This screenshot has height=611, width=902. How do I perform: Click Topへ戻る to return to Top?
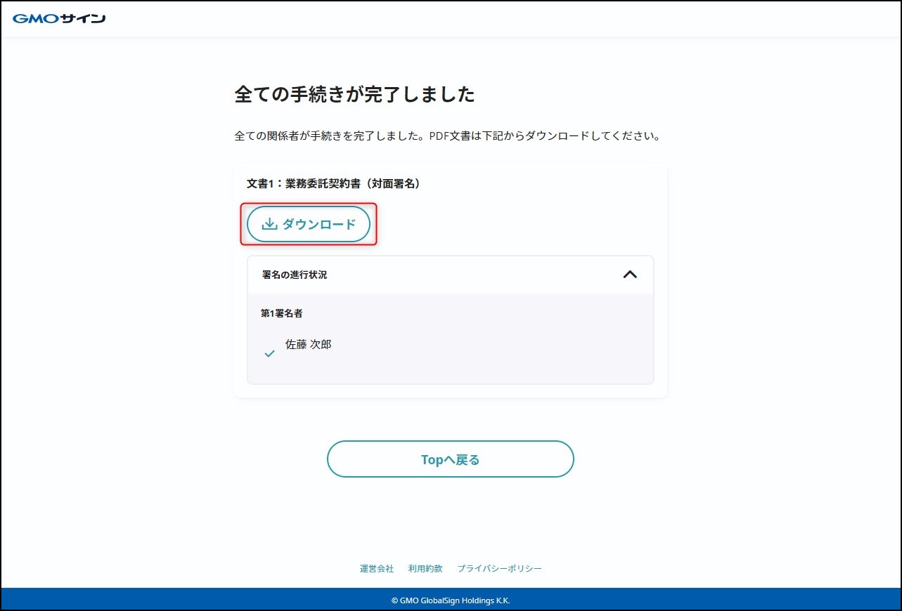tap(450, 459)
